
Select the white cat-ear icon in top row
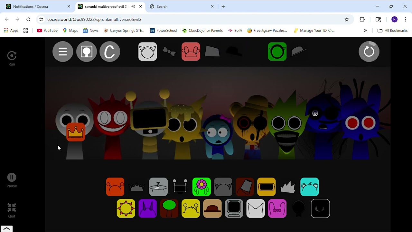click(x=148, y=52)
